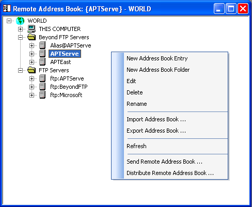Collapse the WORLD root node
This screenshot has width=252, height=207.
9,21
